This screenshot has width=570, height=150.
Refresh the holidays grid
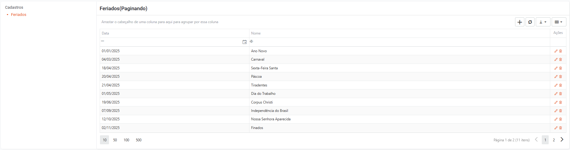(530, 22)
